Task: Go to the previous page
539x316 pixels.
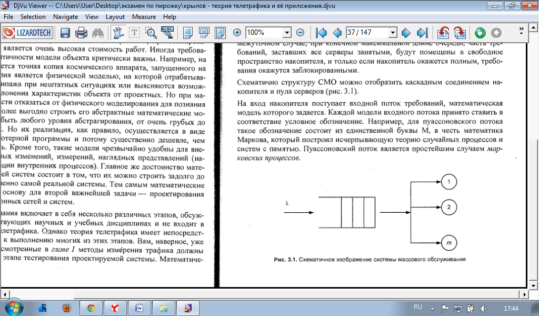Action: [337, 33]
